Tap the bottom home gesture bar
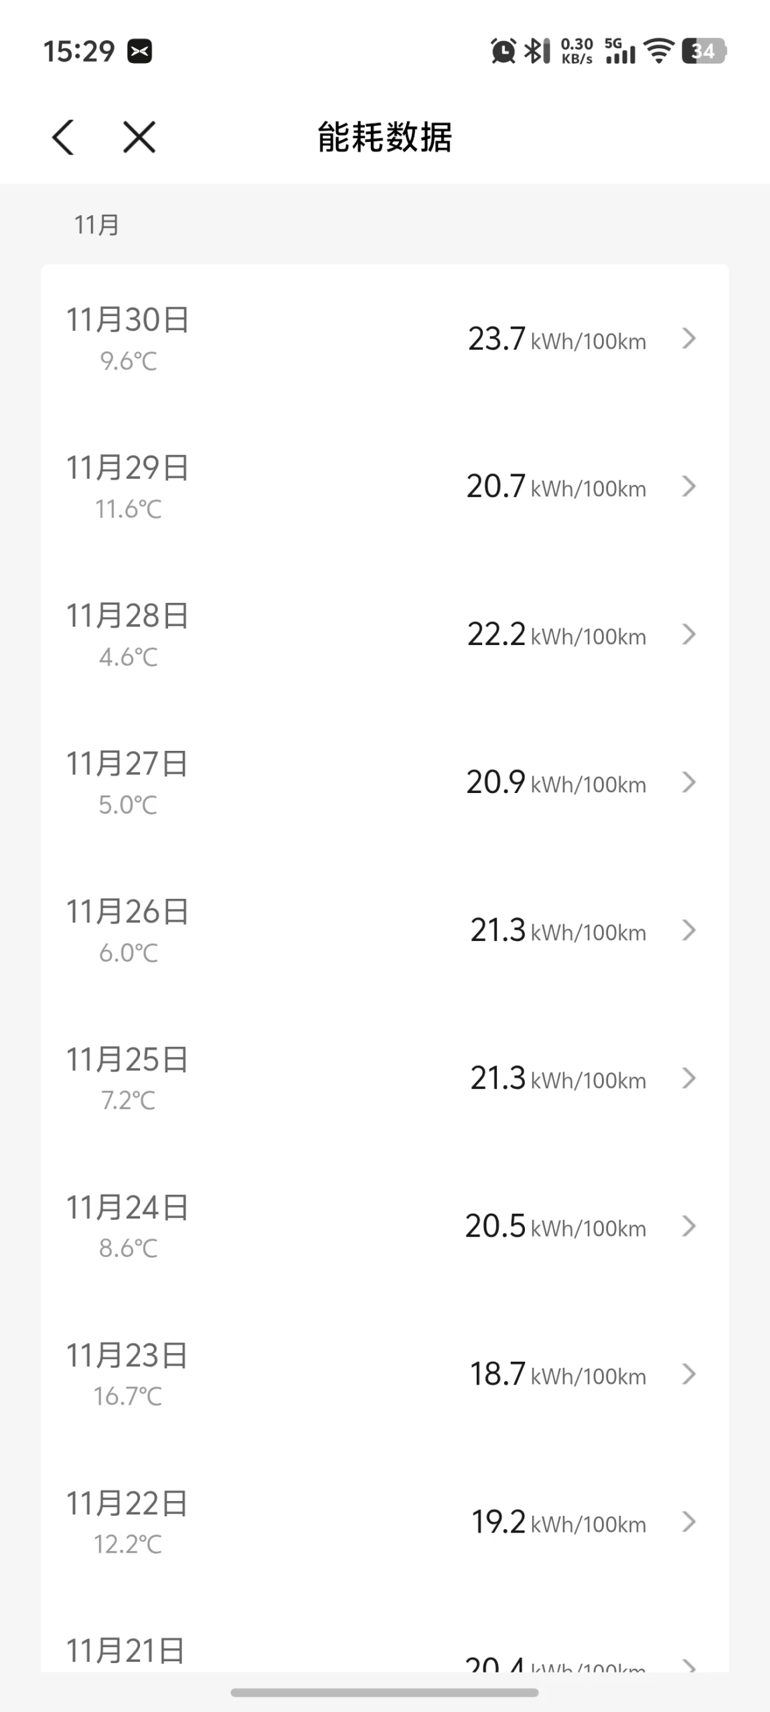 [384, 1693]
